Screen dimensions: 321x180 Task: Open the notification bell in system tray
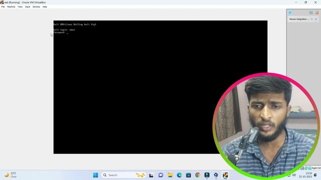315,175
